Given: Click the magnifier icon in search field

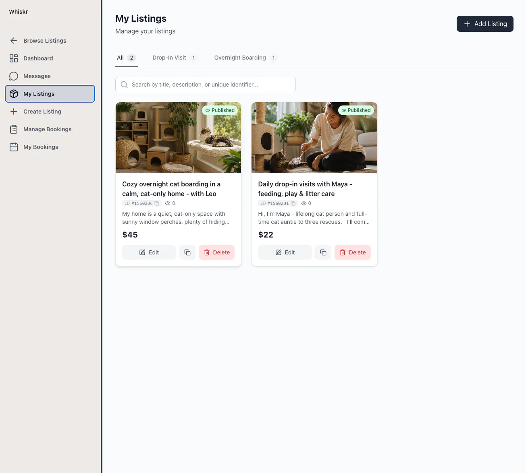Looking at the screenshot, I should (x=124, y=85).
